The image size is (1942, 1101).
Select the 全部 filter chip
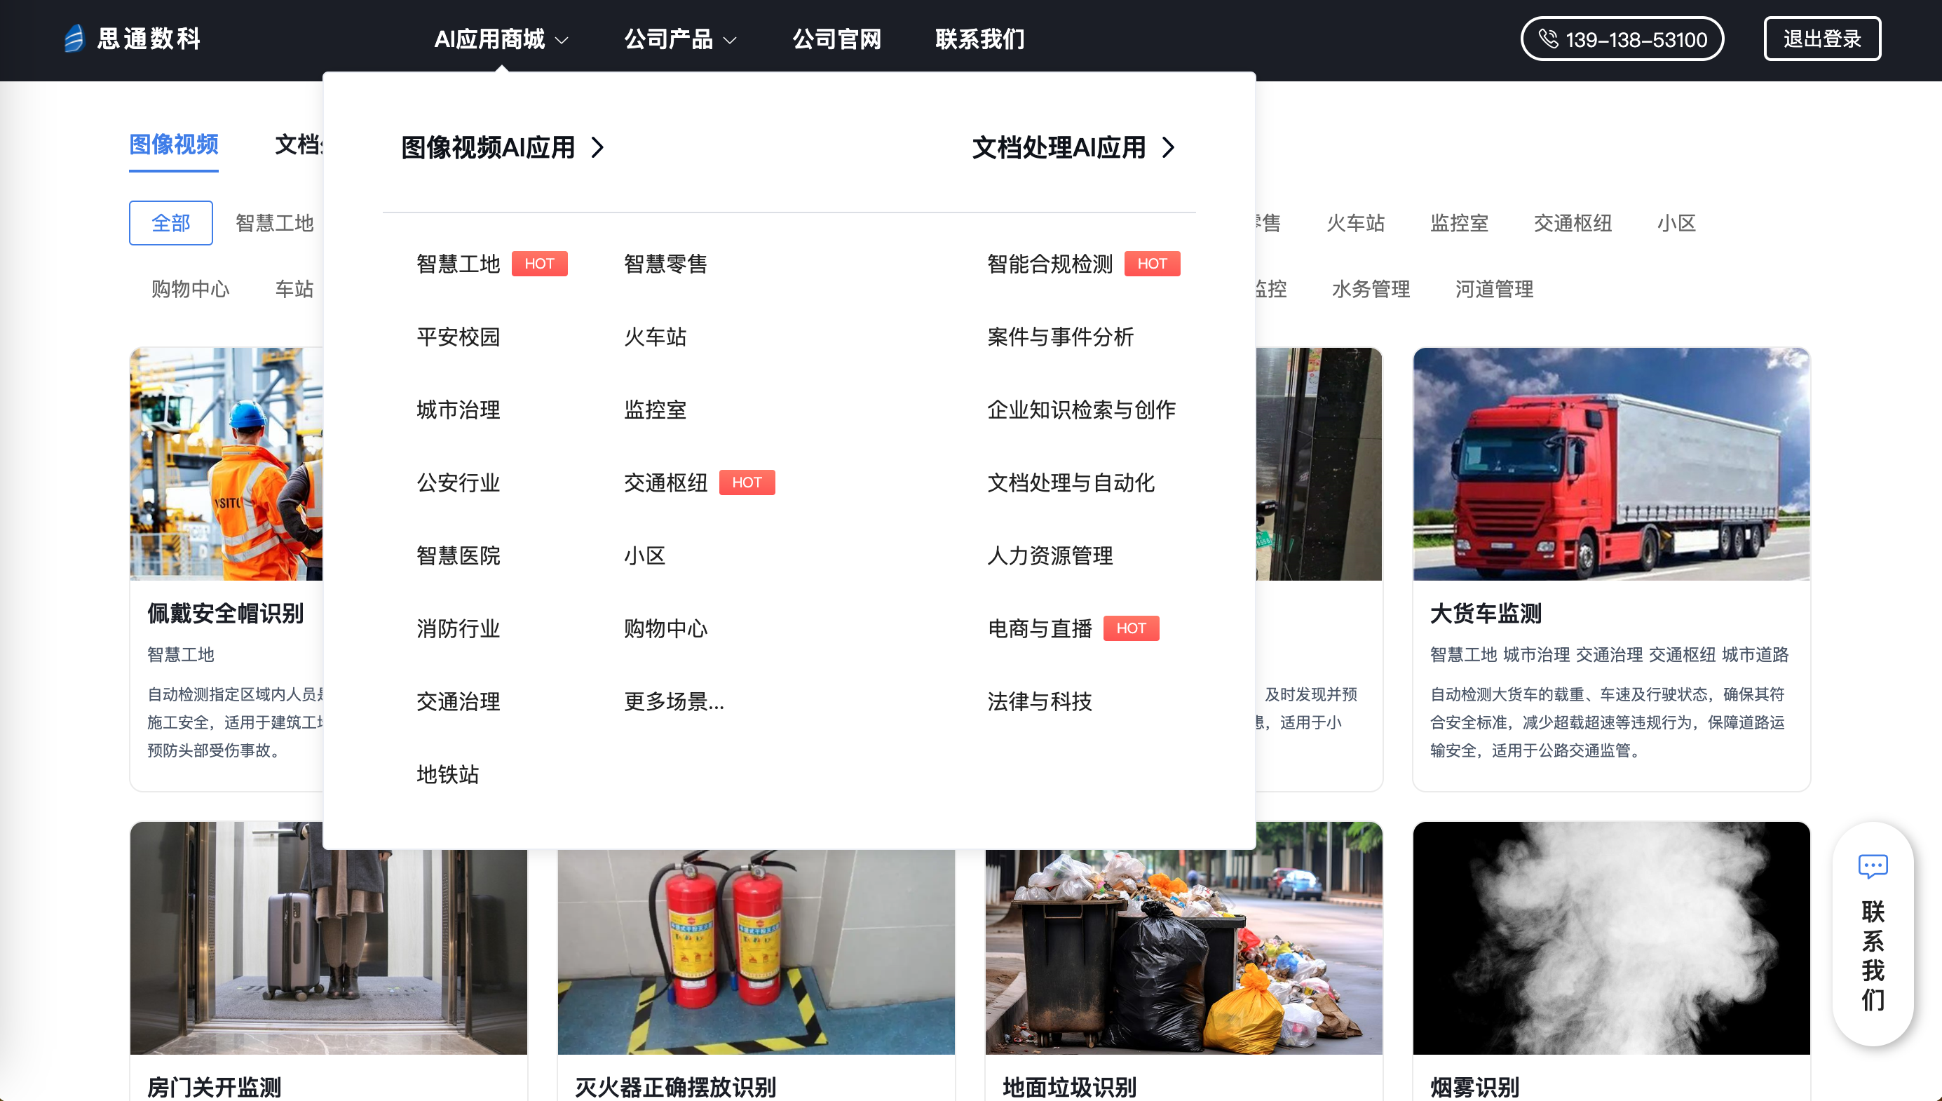tap(171, 223)
